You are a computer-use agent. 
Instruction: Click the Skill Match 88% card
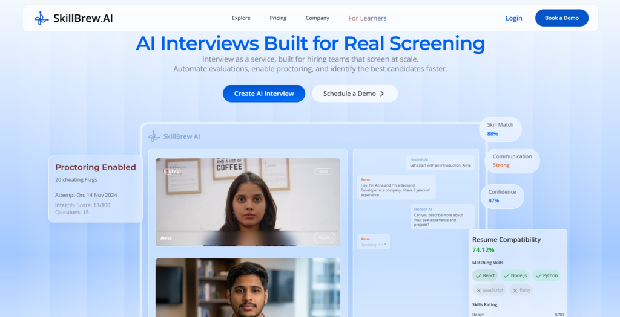tap(500, 129)
